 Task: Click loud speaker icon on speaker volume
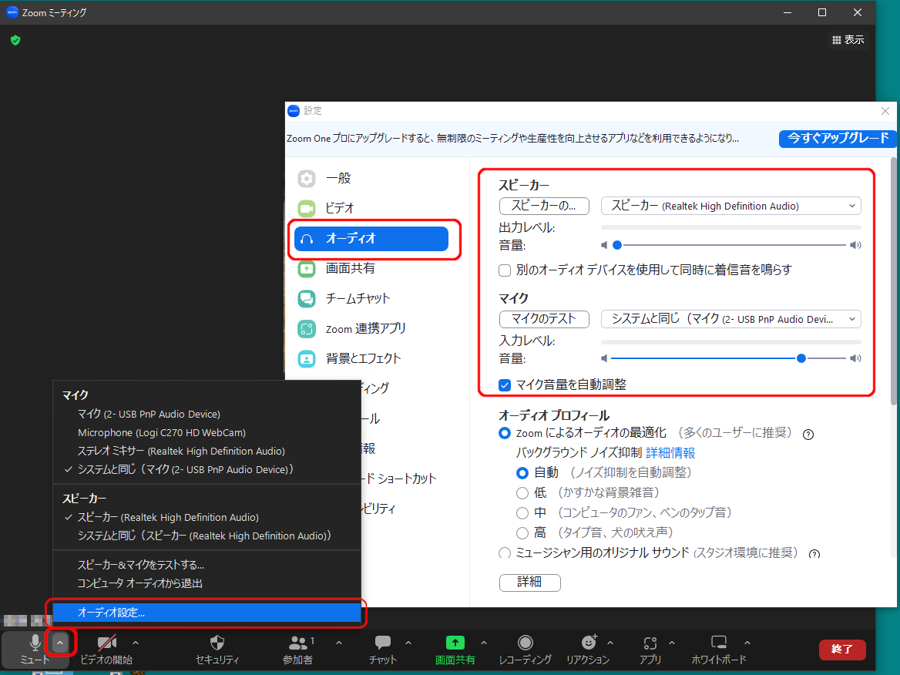pos(855,245)
